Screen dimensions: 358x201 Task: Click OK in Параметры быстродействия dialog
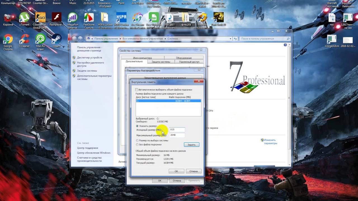[x=160, y=181]
